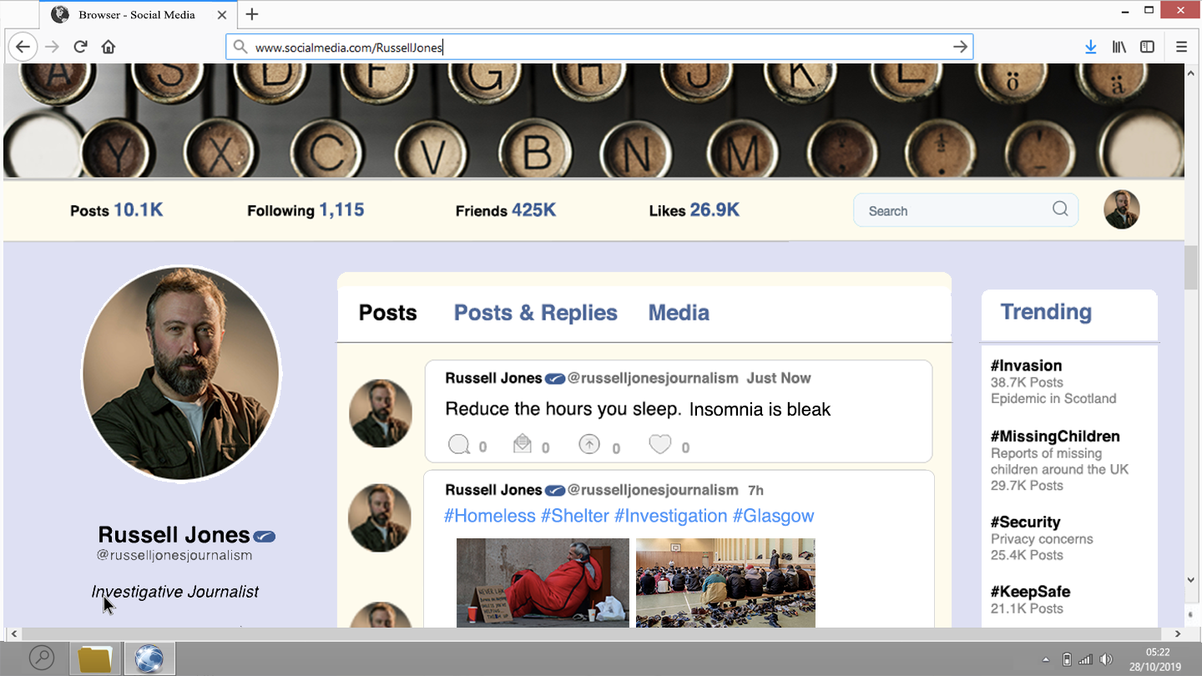
Task: Reload the page with the refresh icon
Action: click(80, 47)
